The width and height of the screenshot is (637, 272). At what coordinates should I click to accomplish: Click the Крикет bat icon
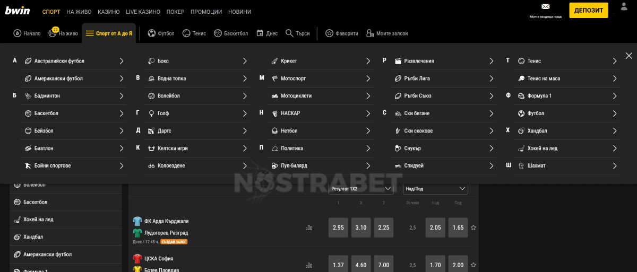274,61
